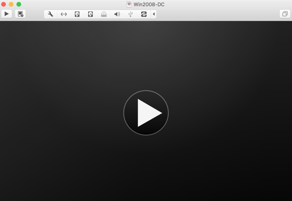
Task: Open virtual machine settings wrench icon
Action: [50, 14]
